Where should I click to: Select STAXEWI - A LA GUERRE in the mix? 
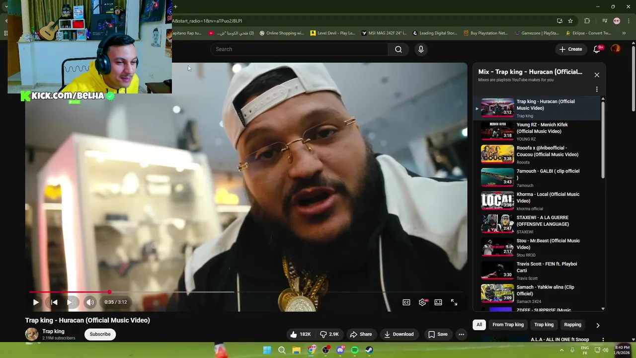(537, 224)
